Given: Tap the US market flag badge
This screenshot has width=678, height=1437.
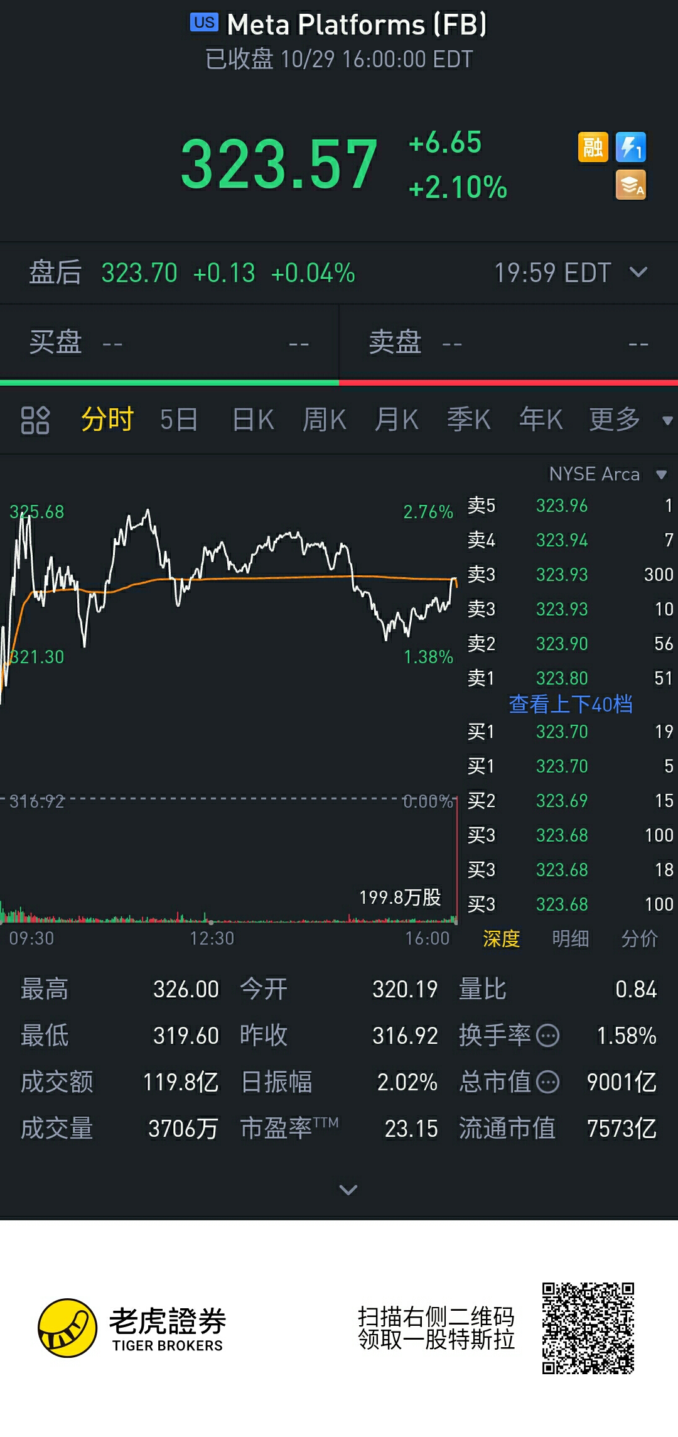Looking at the screenshot, I should pos(204,23).
